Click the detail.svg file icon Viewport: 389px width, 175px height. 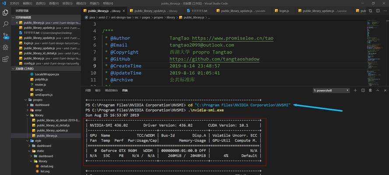click(38, 166)
